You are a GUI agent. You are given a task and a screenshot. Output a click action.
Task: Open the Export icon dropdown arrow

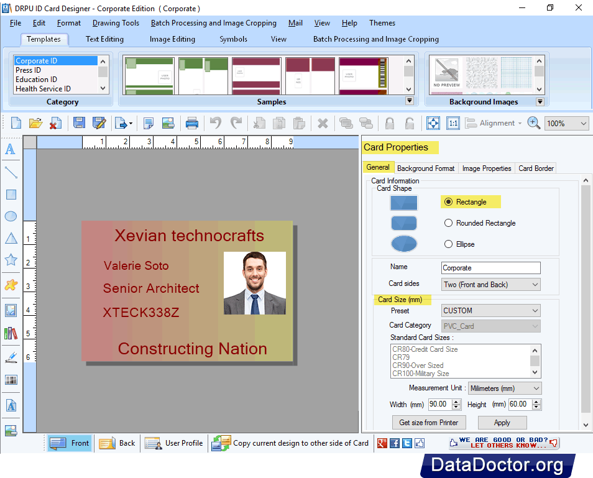point(131,123)
